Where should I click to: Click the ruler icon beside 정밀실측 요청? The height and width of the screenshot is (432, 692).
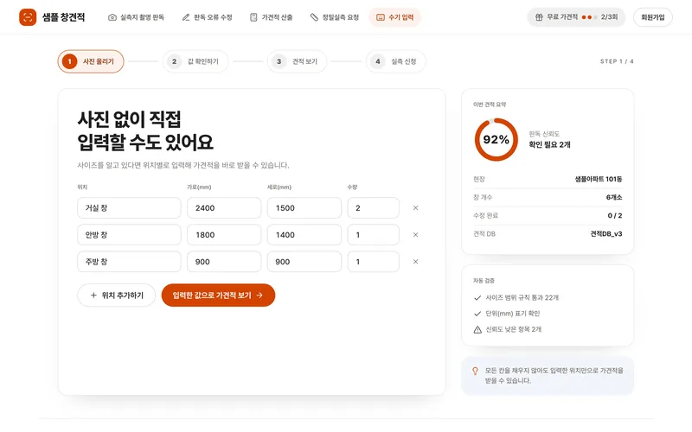click(314, 17)
